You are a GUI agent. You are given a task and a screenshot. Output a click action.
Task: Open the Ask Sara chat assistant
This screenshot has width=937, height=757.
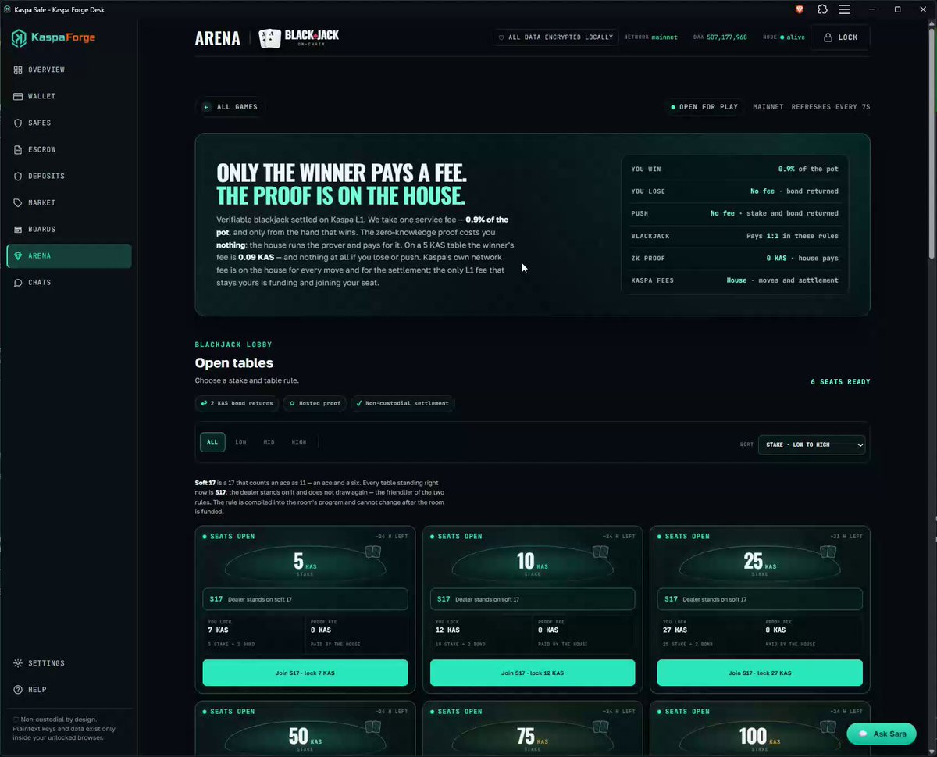click(x=881, y=734)
